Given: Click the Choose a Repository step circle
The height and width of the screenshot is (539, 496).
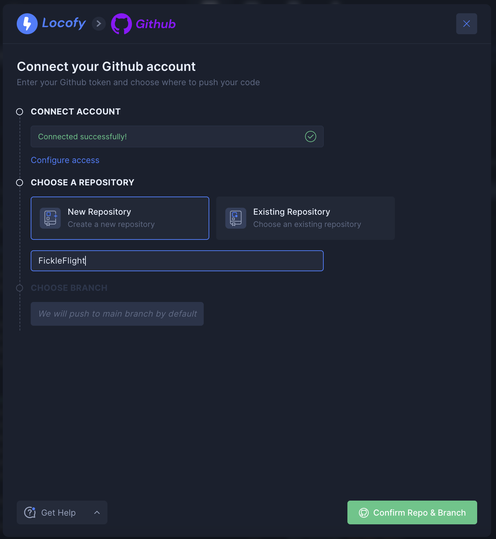Looking at the screenshot, I should point(20,183).
